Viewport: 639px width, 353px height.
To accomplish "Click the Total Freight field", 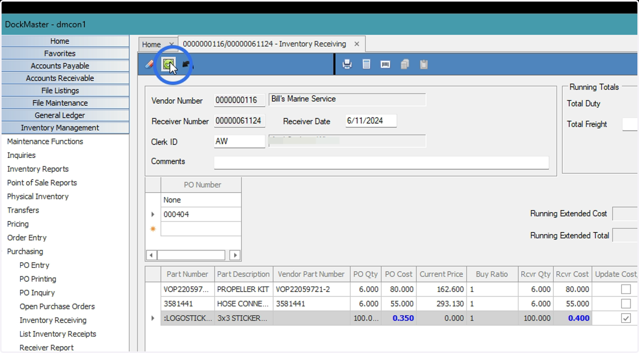I will tap(630, 124).
